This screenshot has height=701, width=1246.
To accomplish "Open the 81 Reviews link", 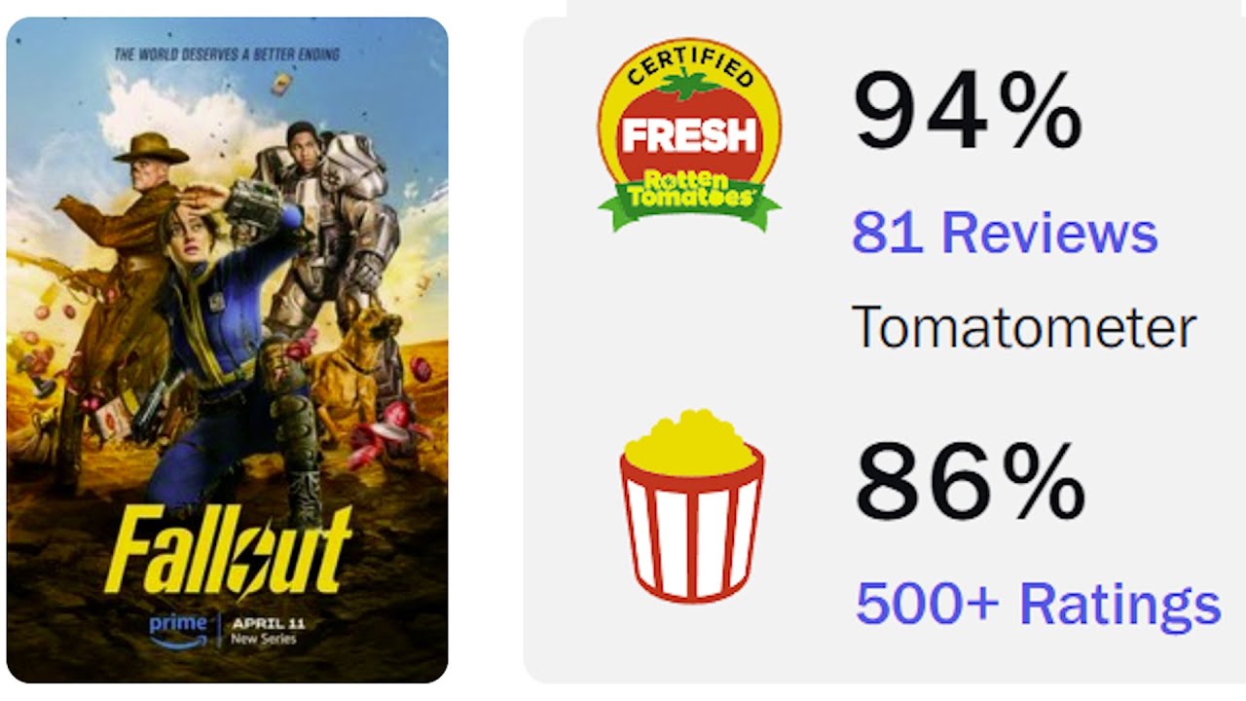I will tap(1005, 233).
